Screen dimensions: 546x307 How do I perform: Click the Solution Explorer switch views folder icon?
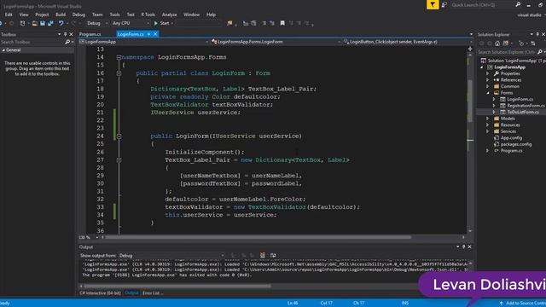(506, 43)
